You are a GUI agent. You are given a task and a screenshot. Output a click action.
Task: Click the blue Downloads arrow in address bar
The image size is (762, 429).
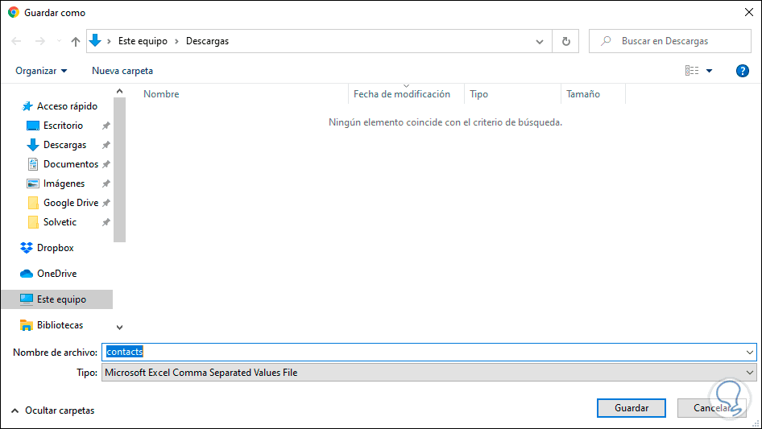95,40
